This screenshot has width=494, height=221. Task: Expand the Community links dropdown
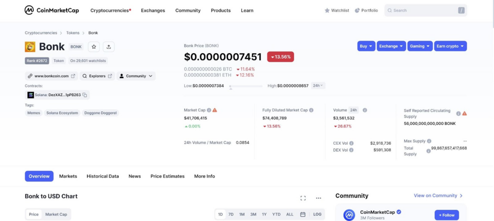tap(136, 76)
